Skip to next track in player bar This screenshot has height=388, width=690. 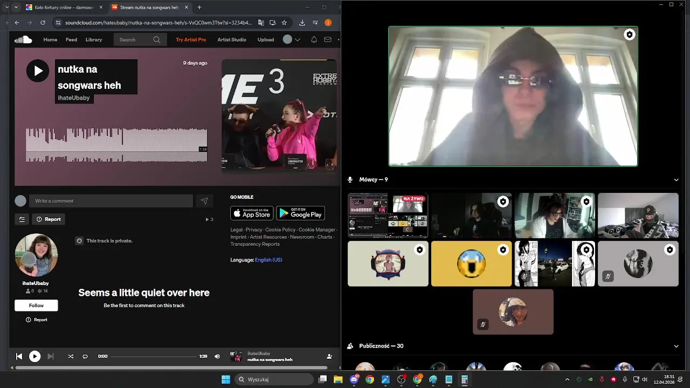pos(51,356)
